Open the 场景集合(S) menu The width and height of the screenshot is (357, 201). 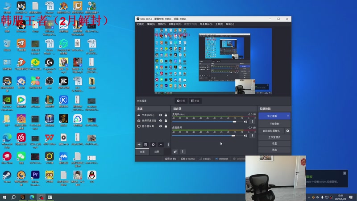(x=206, y=24)
